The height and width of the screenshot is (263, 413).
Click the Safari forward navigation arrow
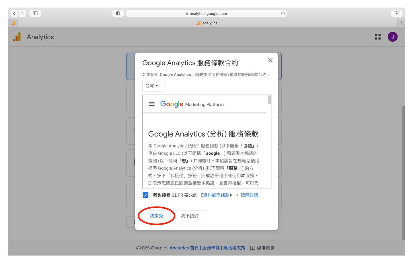(x=22, y=13)
